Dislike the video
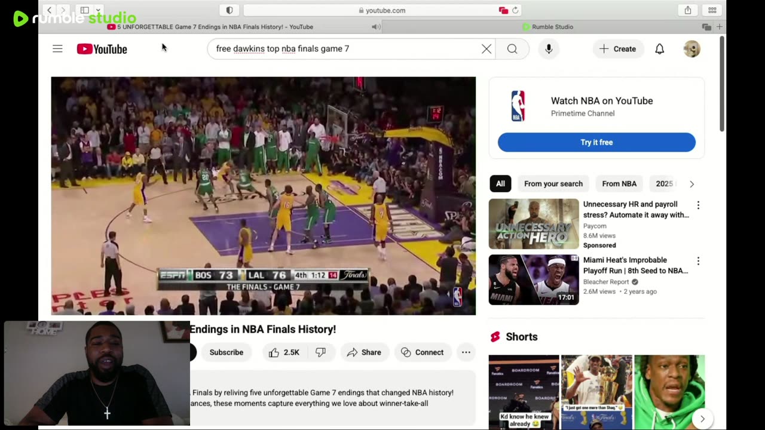765x430 pixels. (x=321, y=352)
